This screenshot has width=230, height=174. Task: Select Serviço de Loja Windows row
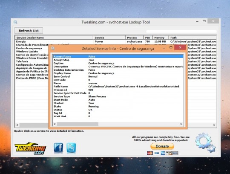coord(32,75)
